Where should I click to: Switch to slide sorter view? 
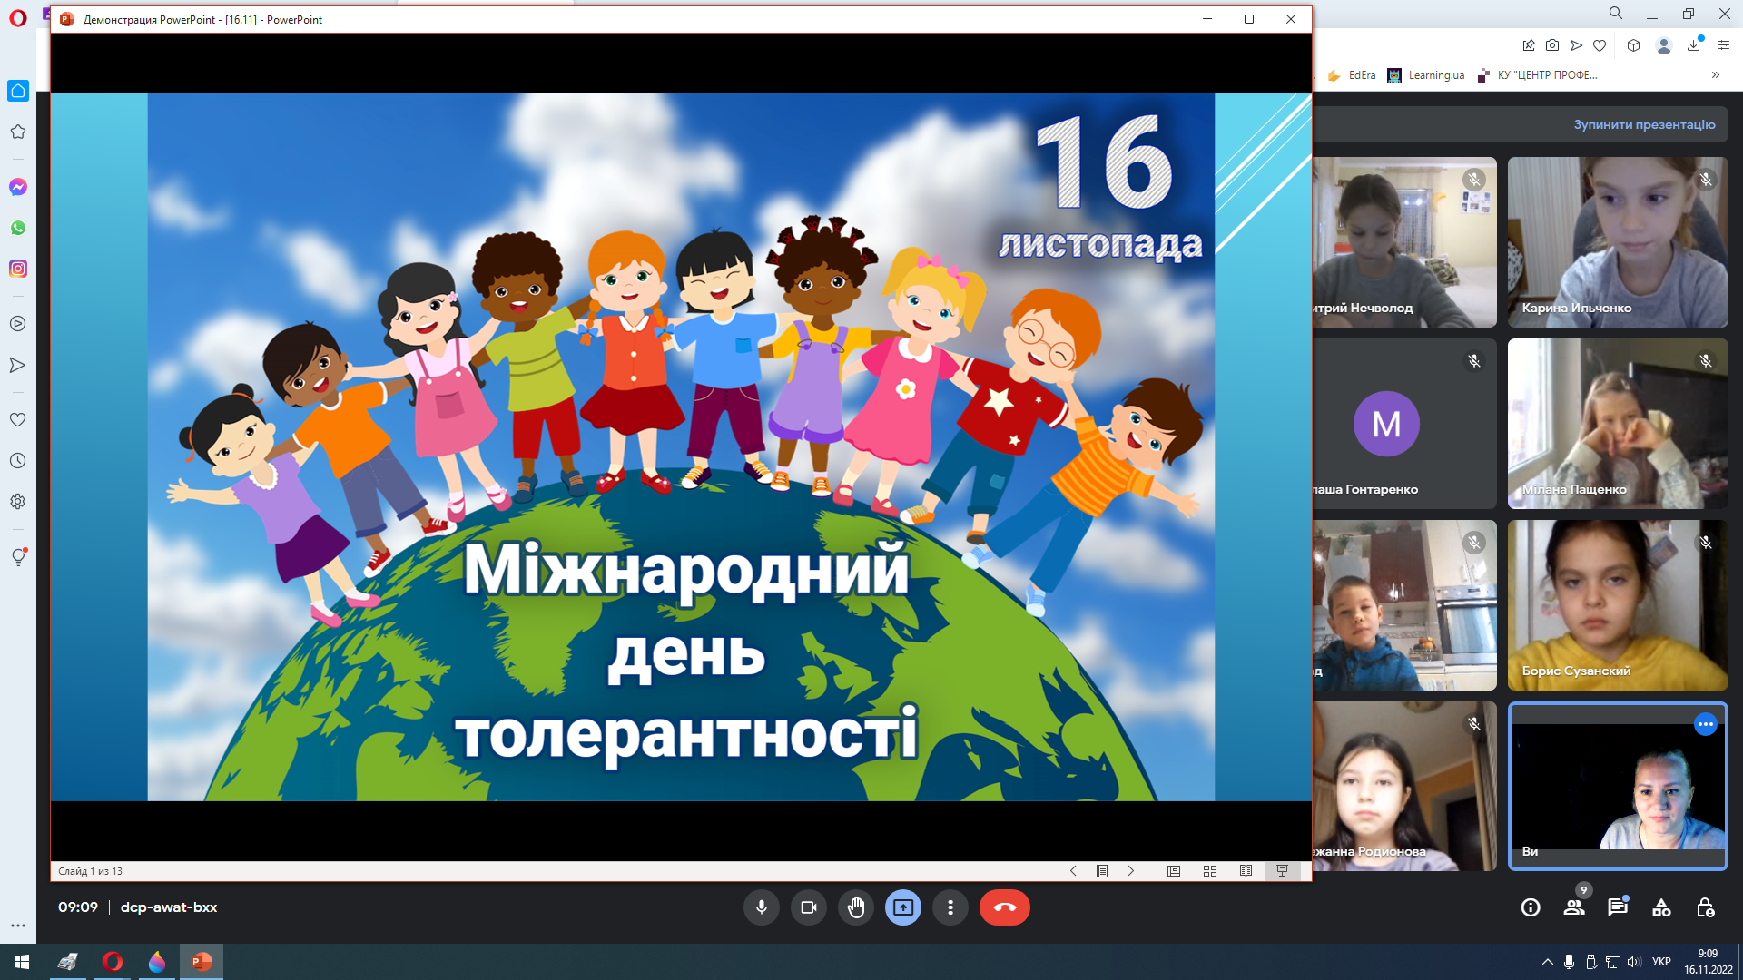(1210, 871)
